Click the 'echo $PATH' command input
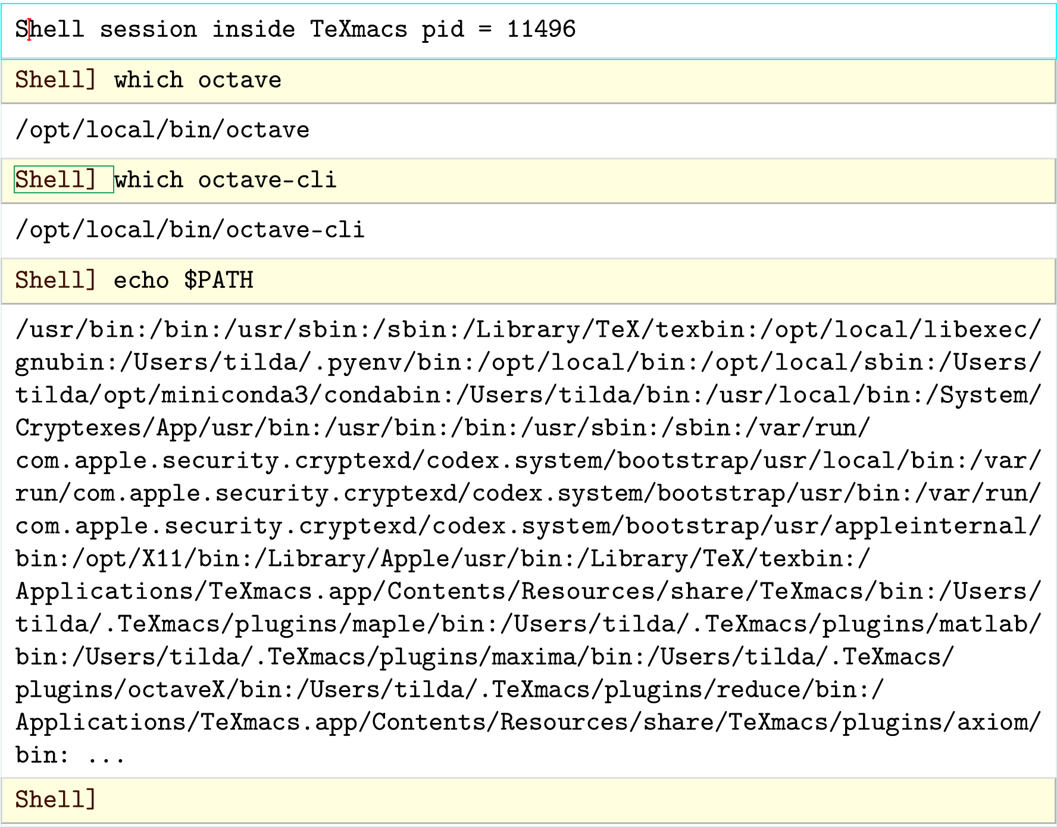This screenshot has width=1057, height=827. 183,280
